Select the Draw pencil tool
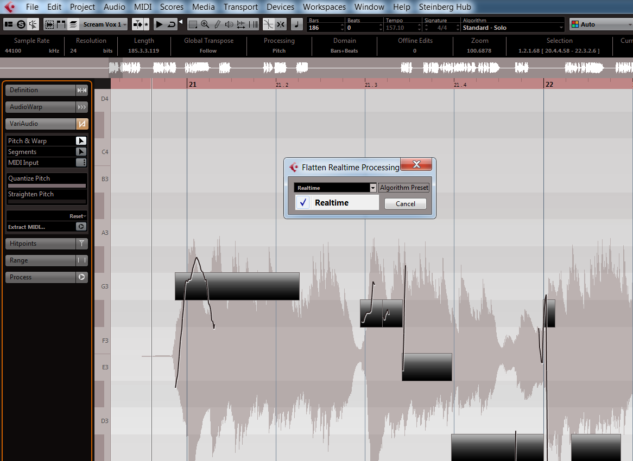 [217, 24]
